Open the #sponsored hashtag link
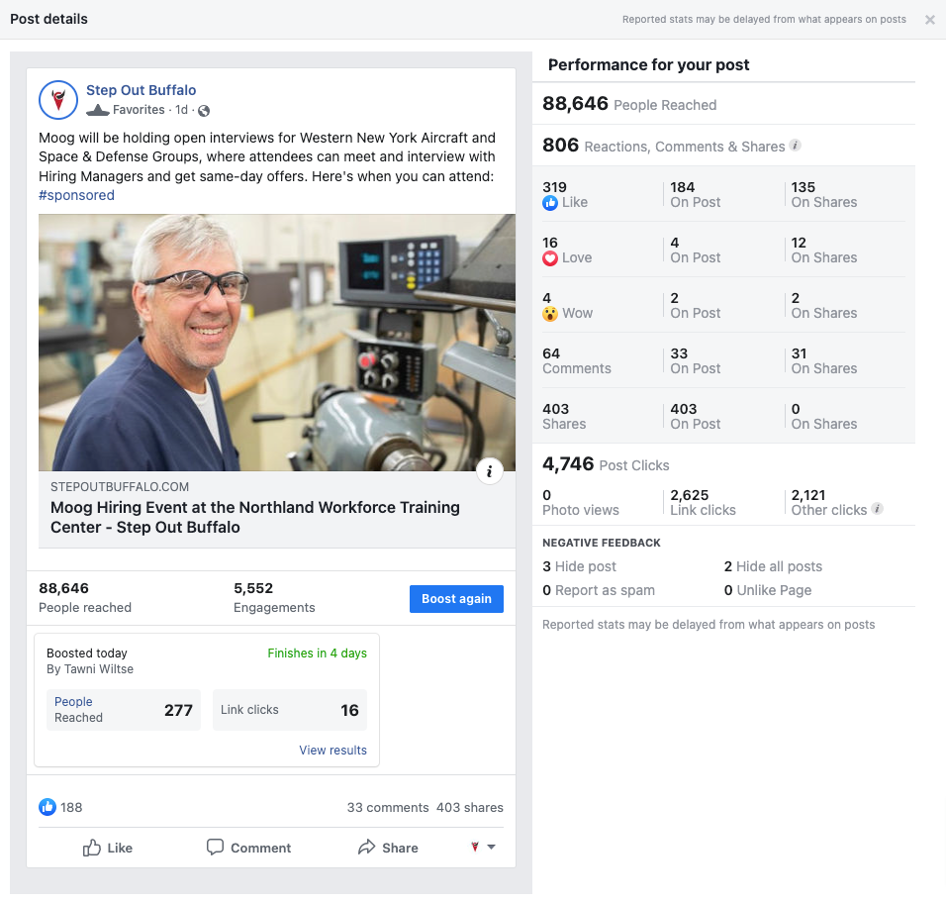Viewport: 946px width, 904px height. point(76,195)
